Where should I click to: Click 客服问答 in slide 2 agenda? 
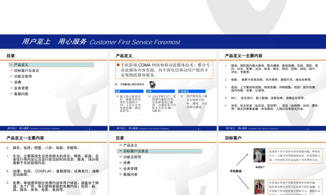point(21,94)
